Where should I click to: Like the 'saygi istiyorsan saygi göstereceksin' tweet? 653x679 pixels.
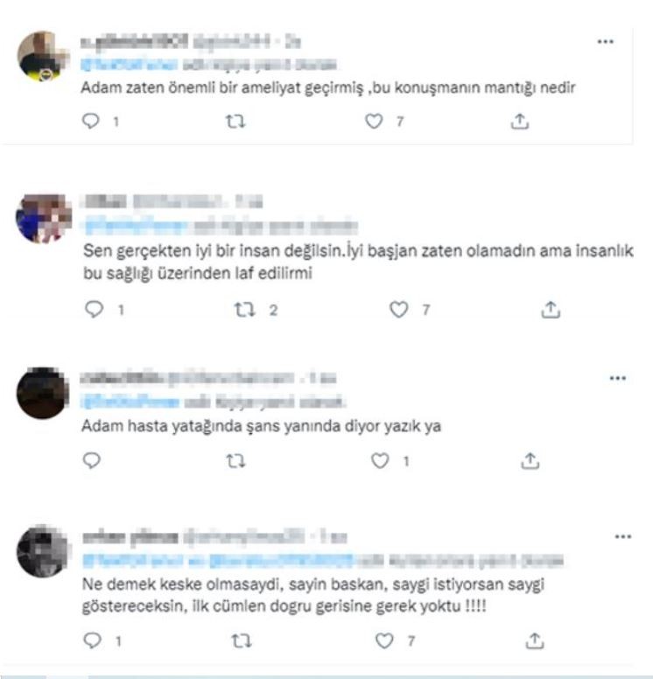tap(384, 640)
